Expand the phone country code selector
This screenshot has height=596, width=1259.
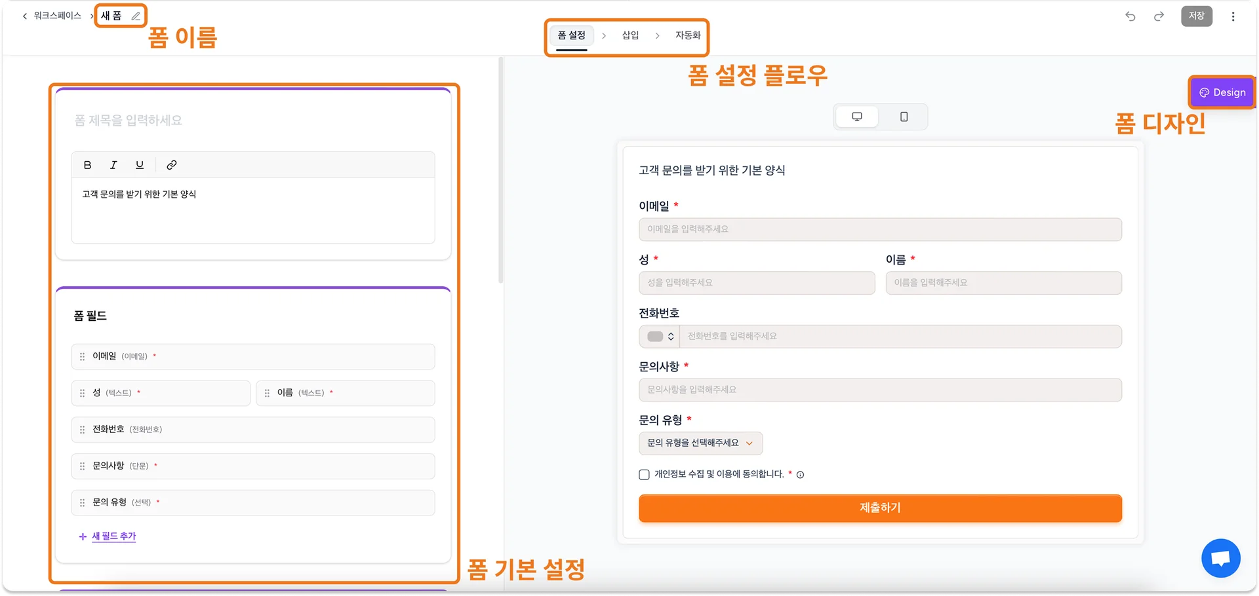[x=660, y=337]
